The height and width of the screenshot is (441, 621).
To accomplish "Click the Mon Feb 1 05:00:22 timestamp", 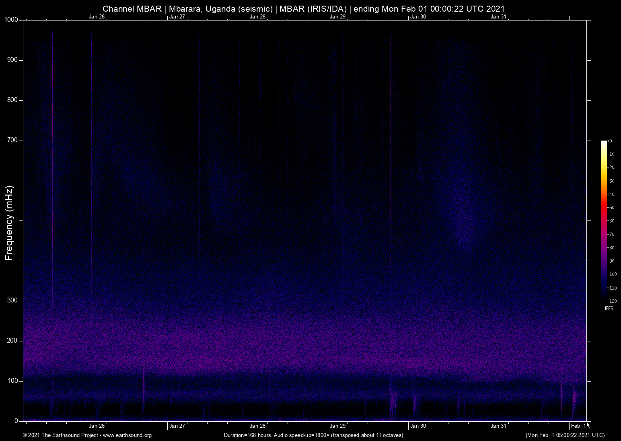I will pos(565,435).
